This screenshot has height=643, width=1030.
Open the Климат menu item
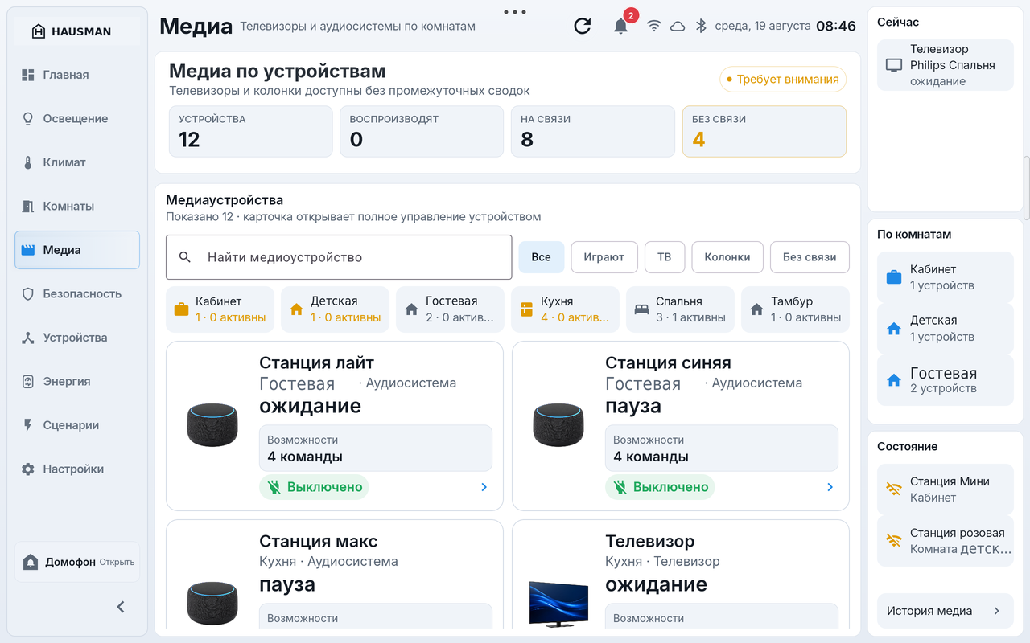coord(77,162)
